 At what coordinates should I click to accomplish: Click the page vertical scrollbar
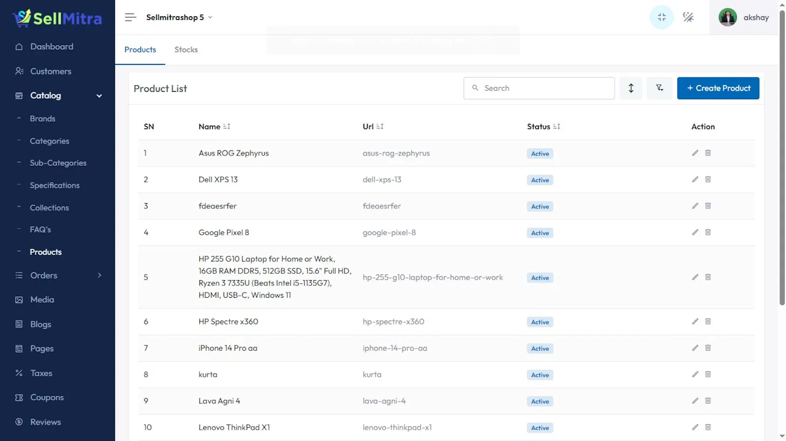[782, 157]
